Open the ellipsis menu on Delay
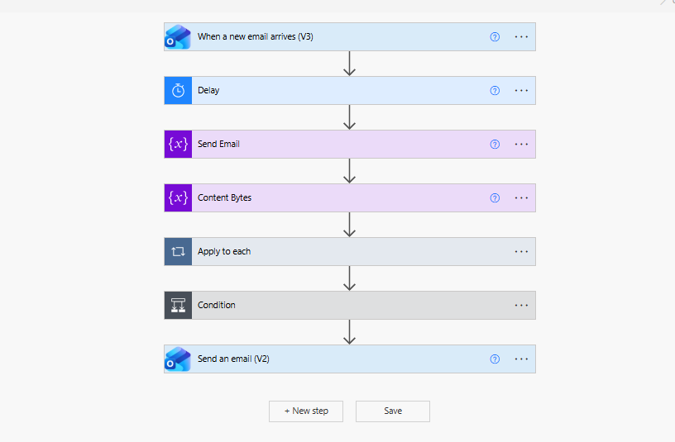675x442 pixels. pyautogui.click(x=521, y=91)
